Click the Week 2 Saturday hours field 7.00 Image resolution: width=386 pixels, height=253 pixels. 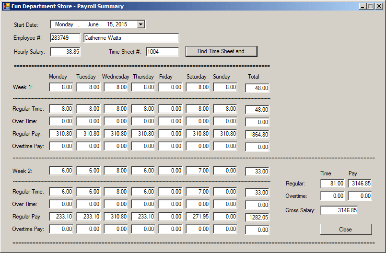click(x=198, y=171)
